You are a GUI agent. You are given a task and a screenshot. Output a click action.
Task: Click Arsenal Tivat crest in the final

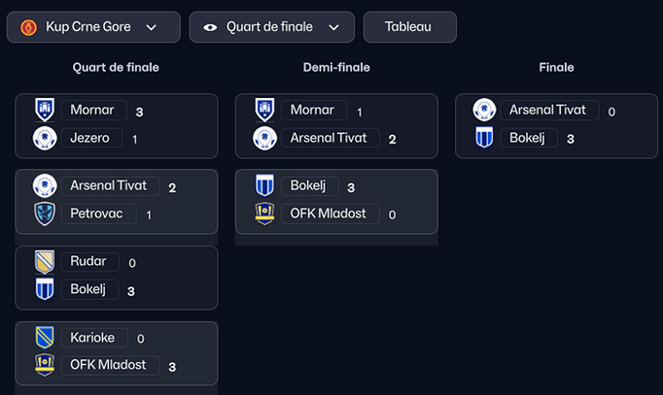(484, 110)
